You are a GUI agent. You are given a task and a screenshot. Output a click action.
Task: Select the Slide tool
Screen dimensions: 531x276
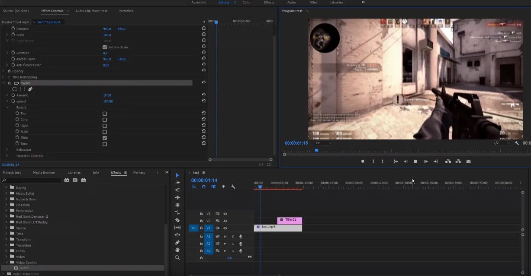pyautogui.click(x=177, y=235)
